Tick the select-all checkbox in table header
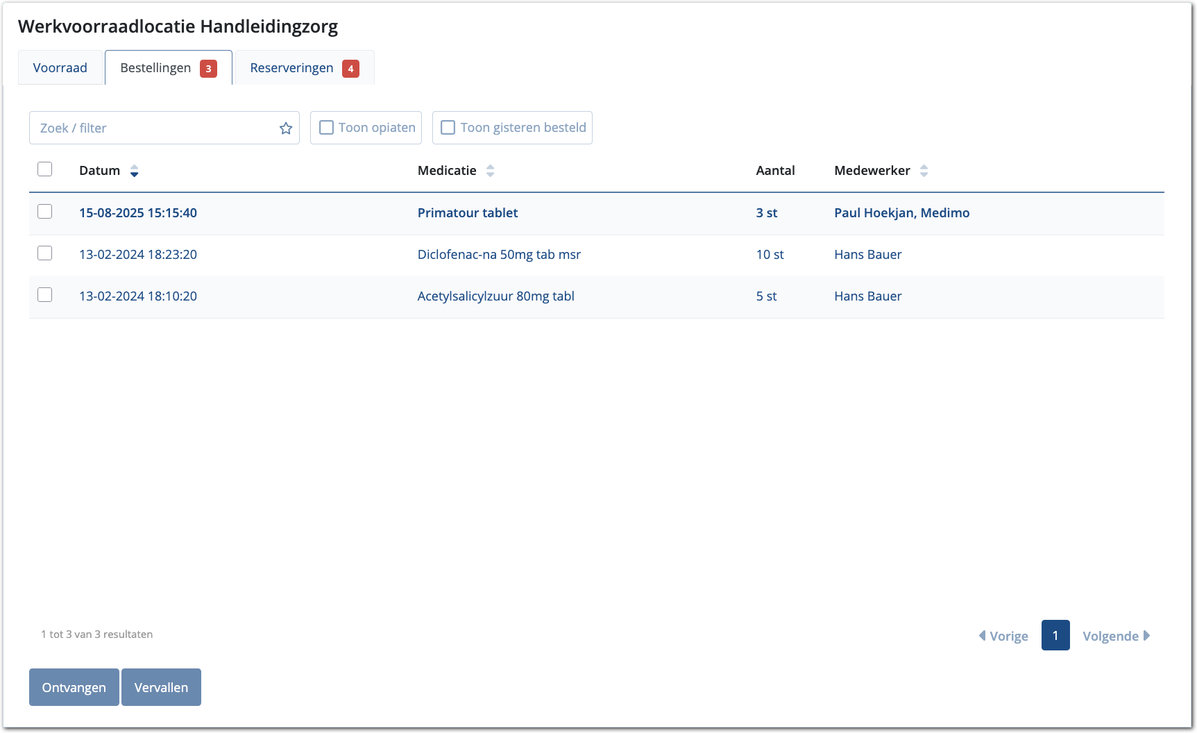 coord(45,169)
